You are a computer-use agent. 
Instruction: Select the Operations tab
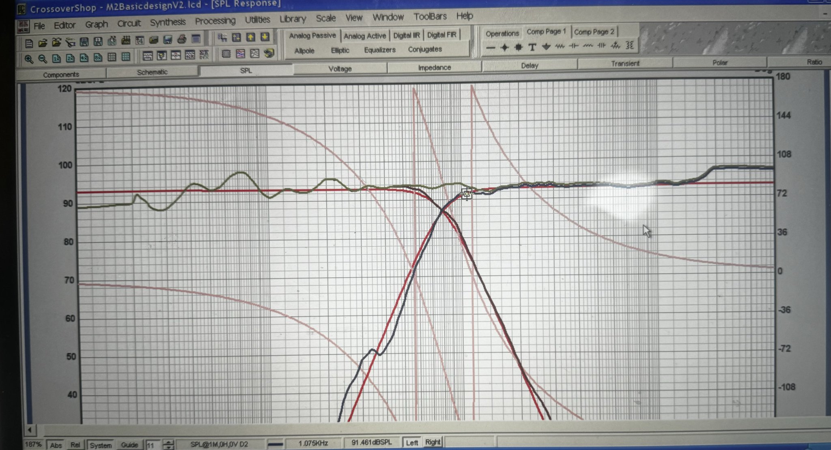tap(502, 33)
